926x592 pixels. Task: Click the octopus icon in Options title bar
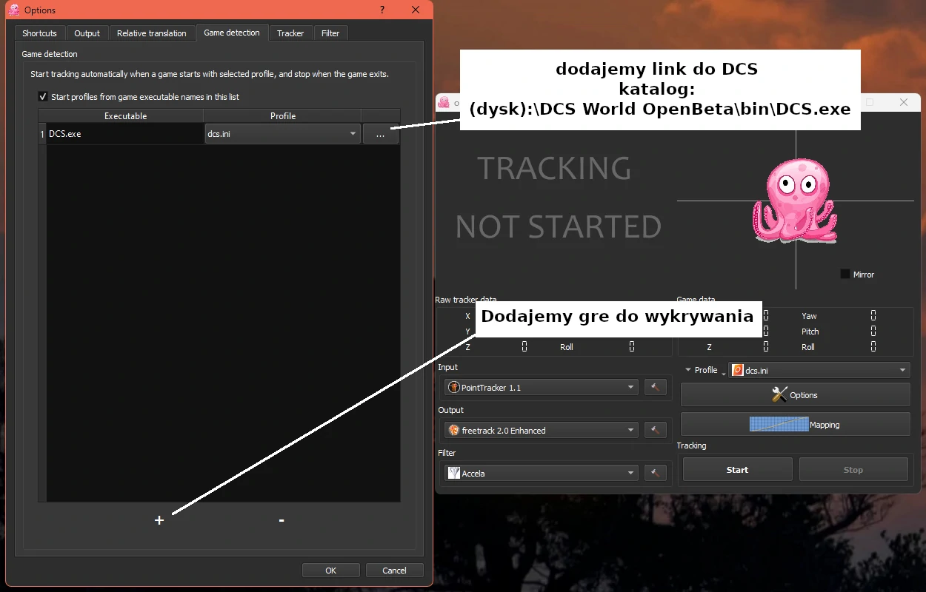pyautogui.click(x=13, y=10)
